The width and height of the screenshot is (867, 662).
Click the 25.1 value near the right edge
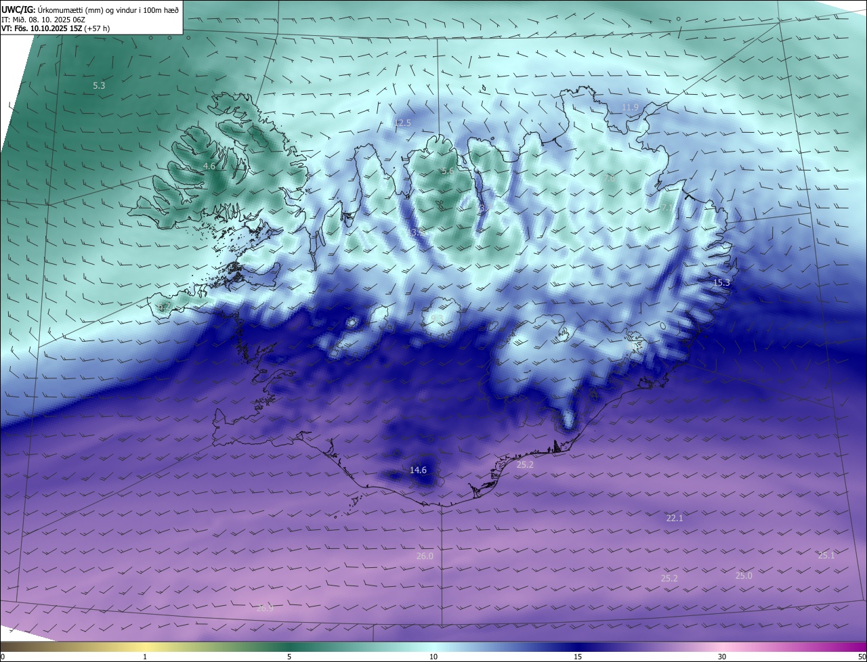click(826, 555)
